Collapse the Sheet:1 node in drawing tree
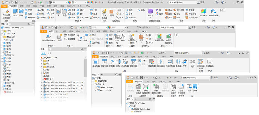This screenshot has height=115, width=259. pyautogui.click(x=93, y=84)
